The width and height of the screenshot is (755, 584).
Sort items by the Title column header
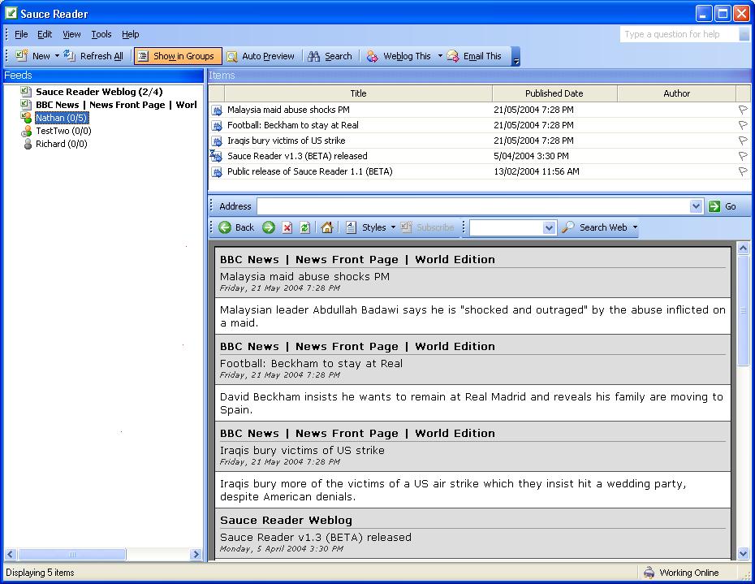358,93
